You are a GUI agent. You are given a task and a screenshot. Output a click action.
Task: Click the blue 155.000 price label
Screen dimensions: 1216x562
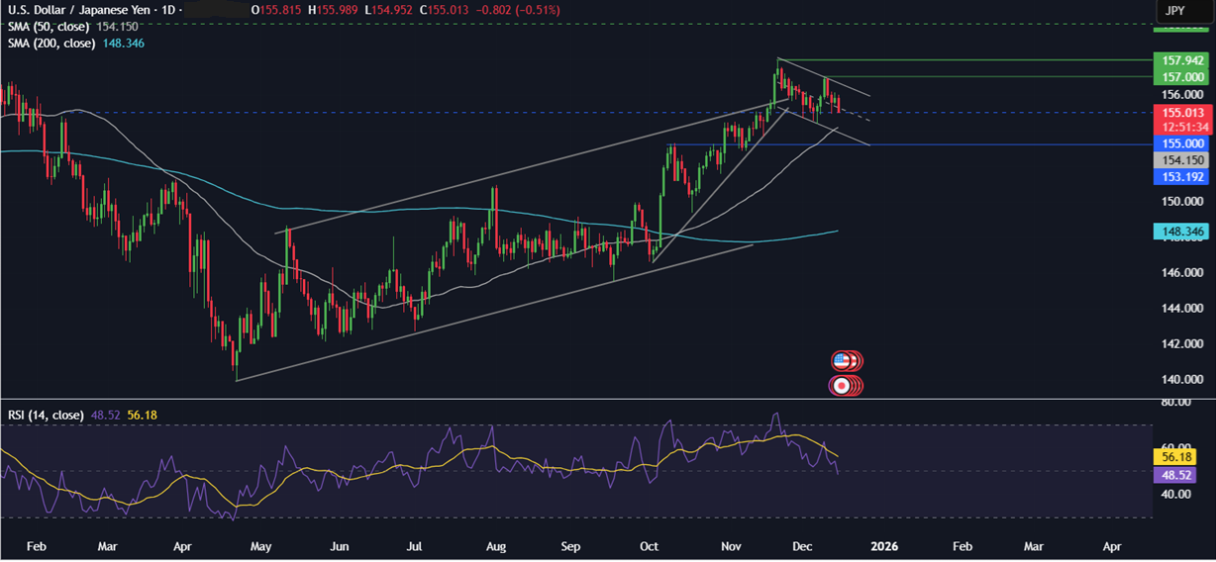click(1184, 142)
